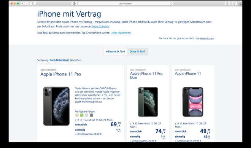The width and height of the screenshot is (251, 148).
Task: Show tab overview in Safari toolbar
Action: click(x=234, y=3)
